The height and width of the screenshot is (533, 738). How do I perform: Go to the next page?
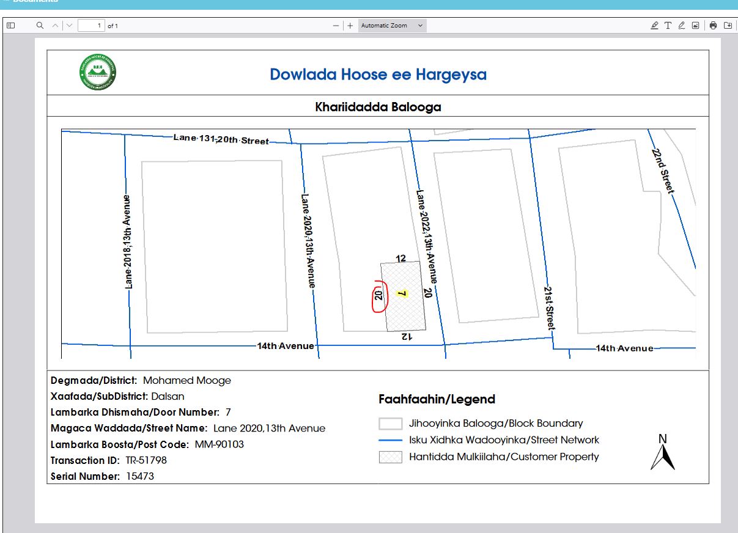69,26
